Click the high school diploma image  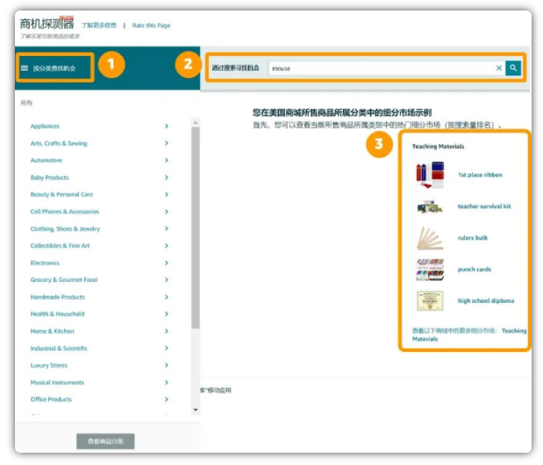(x=430, y=301)
